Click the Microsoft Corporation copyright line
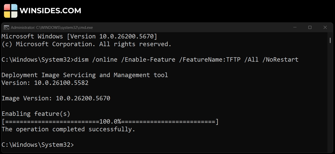Screen dimensions: 335x154 pos(86,44)
